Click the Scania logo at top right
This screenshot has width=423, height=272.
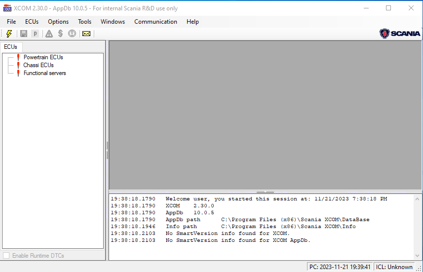point(400,34)
